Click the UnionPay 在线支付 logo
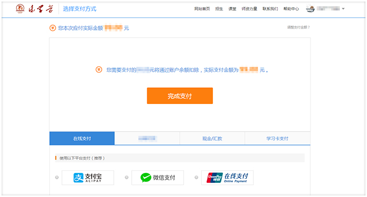 (x=227, y=178)
